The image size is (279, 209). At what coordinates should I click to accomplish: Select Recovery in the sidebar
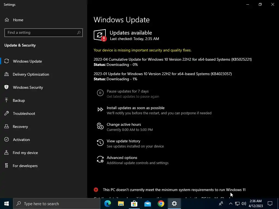pyautogui.click(x=20, y=127)
